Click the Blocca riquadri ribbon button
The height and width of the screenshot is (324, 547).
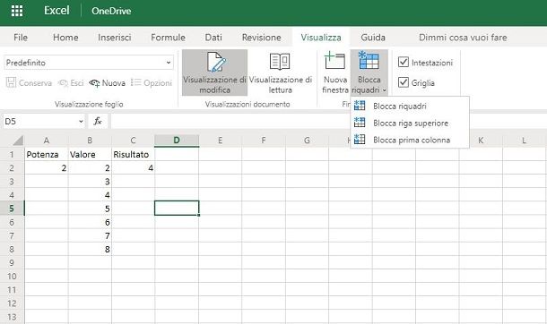click(x=369, y=73)
